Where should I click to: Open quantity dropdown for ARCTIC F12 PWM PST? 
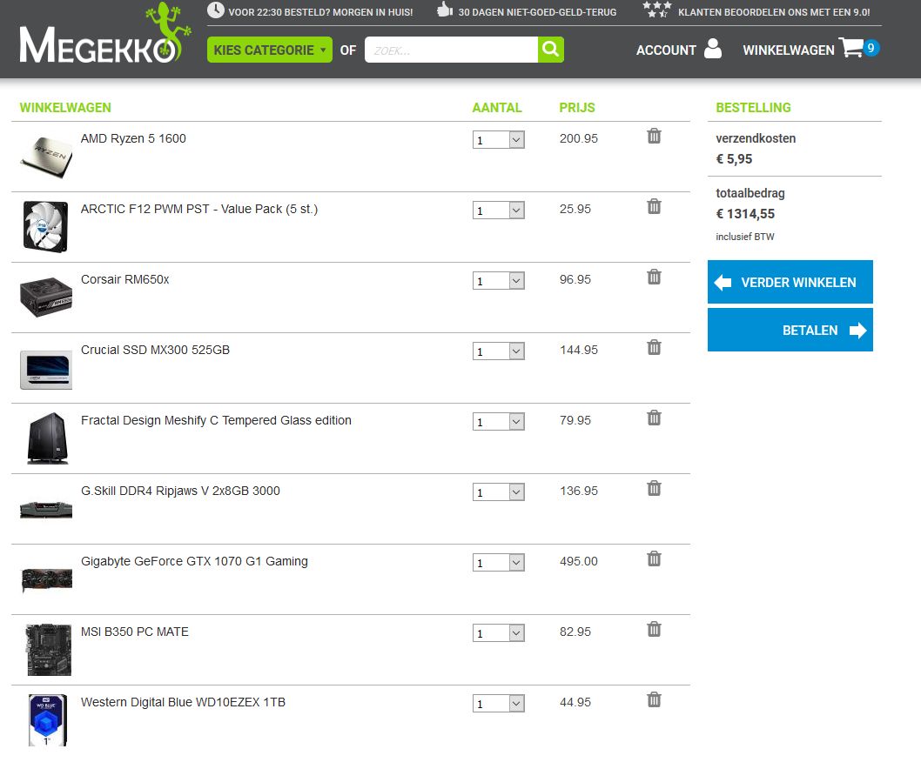(498, 211)
